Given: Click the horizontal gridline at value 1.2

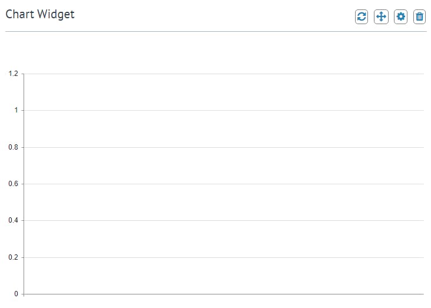Looking at the screenshot, I should [x=224, y=74].
